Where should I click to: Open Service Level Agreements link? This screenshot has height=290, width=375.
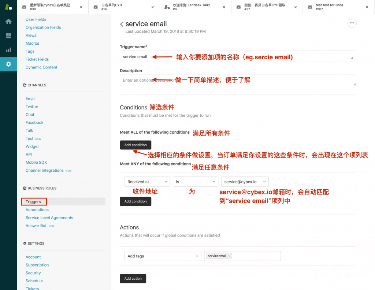pyautogui.click(x=49, y=218)
